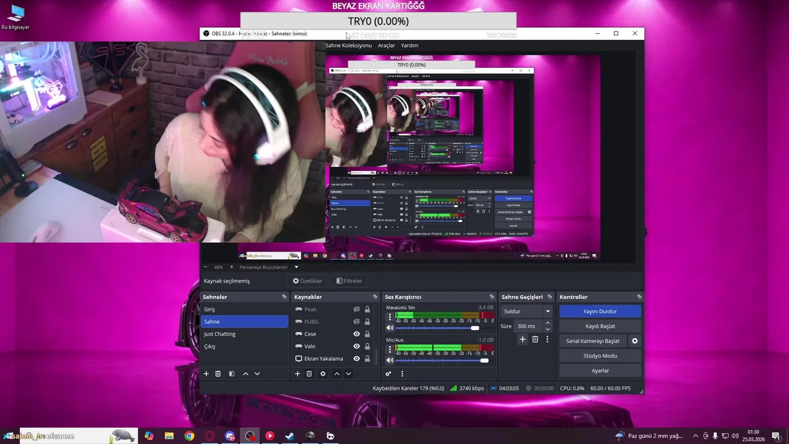The width and height of the screenshot is (789, 444).
Task: Zoom out preview with minus icon
Action: (206, 267)
